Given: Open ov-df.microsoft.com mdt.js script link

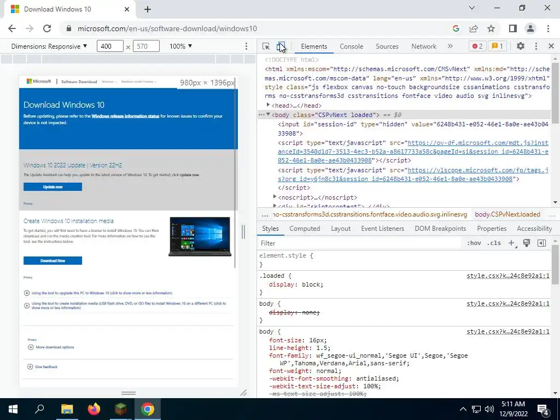Looking at the screenshot, I should [x=413, y=151].
